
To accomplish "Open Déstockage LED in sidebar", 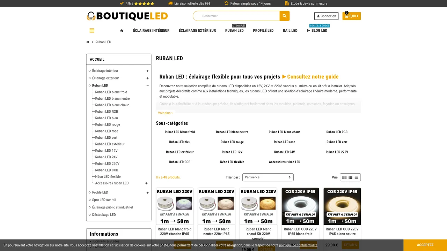I will tap(104, 215).
